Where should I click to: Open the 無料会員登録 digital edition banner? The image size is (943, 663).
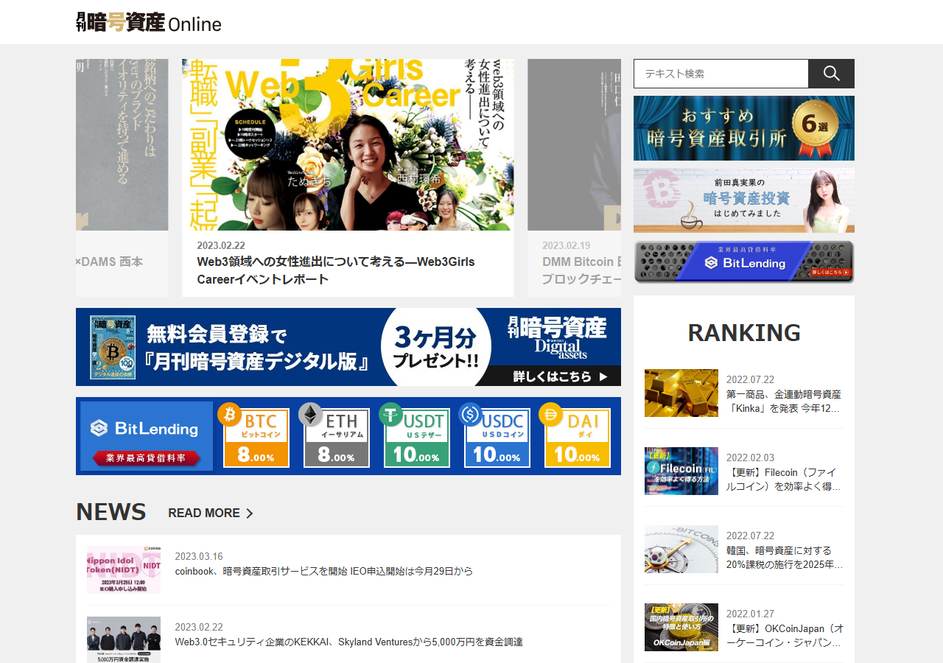(x=348, y=347)
